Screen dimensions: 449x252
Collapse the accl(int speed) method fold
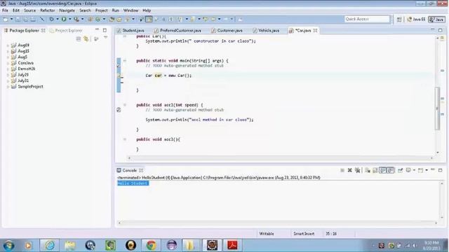[125, 105]
